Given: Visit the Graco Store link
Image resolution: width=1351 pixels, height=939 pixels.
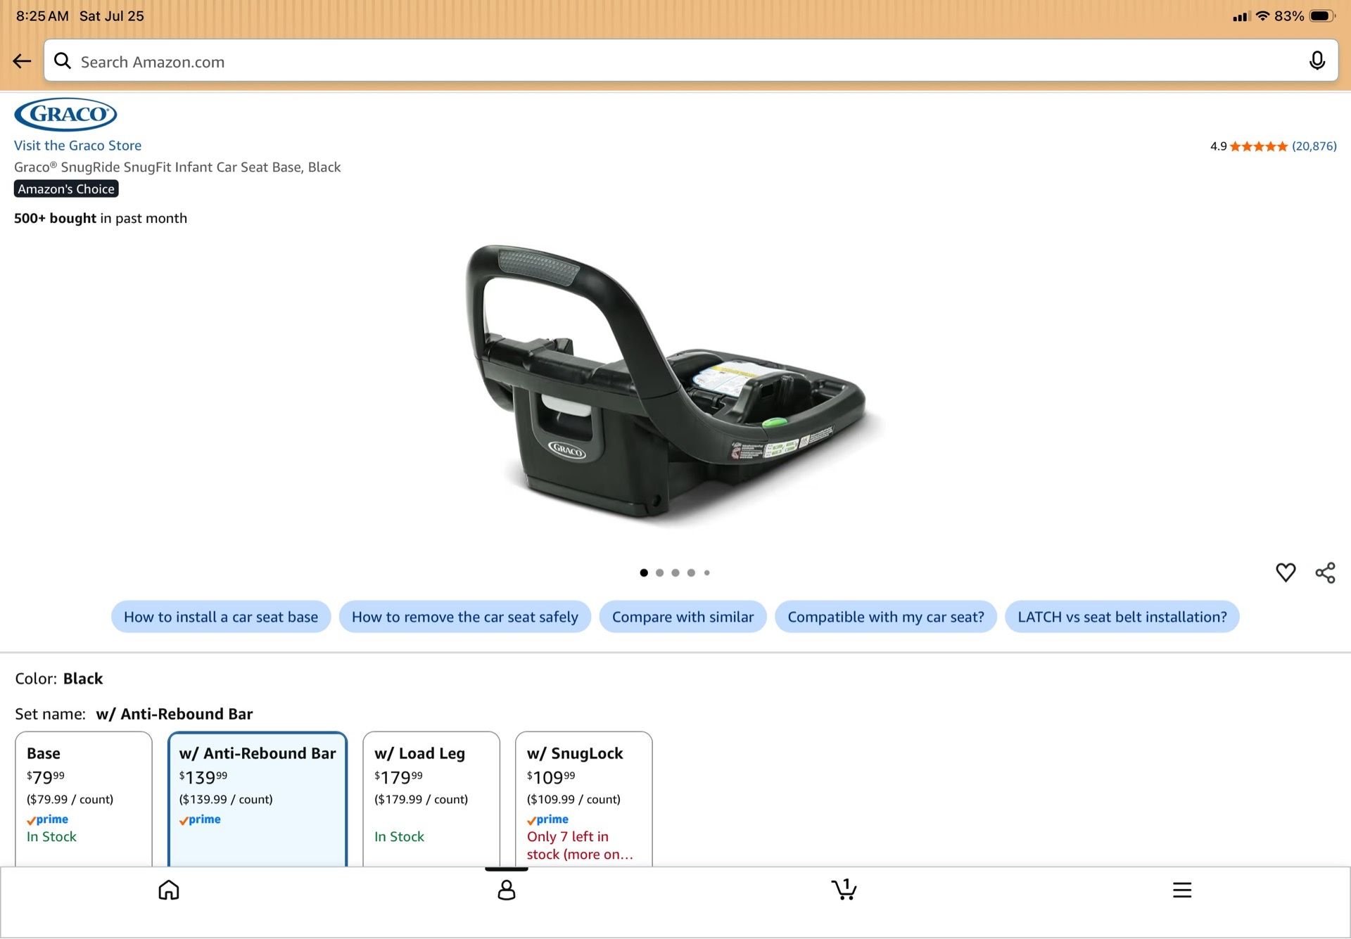Looking at the screenshot, I should pos(77,146).
